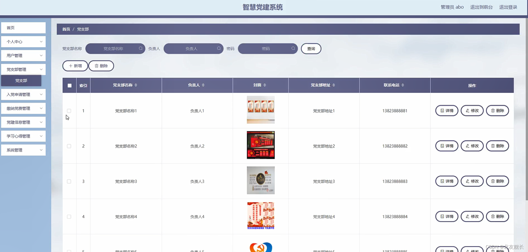
Task: Click search icon in 密码 field
Action: tap(293, 48)
